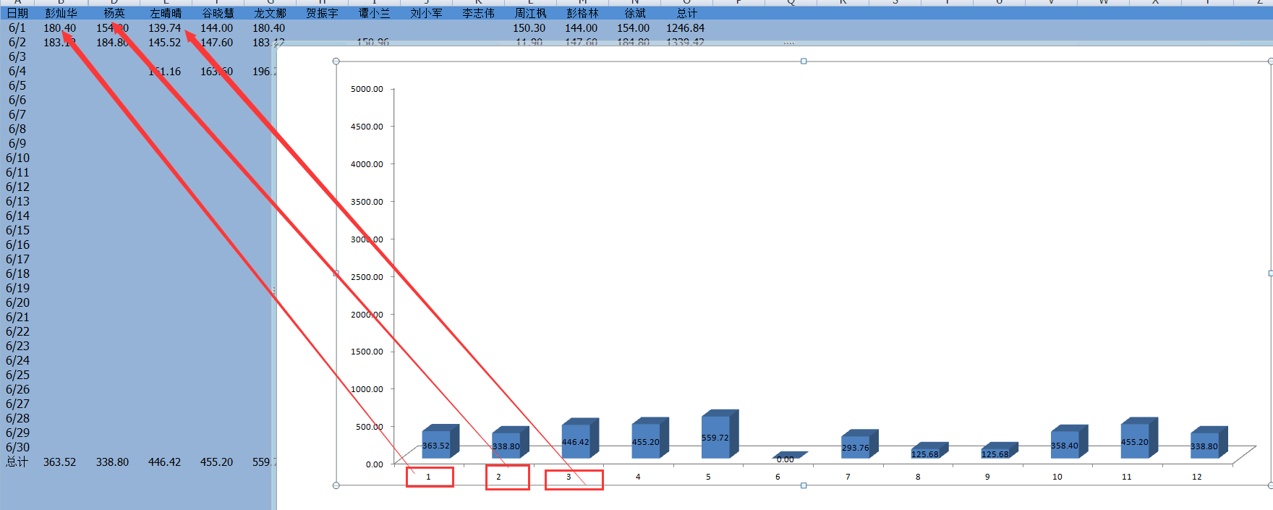
Task: Select the 彭格林 name header cell
Action: 582,13
